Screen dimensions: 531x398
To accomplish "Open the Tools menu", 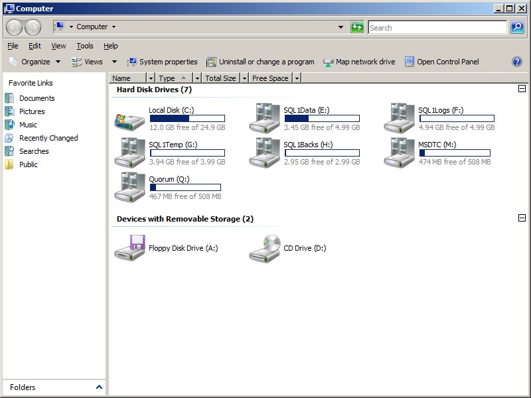I will tap(84, 46).
